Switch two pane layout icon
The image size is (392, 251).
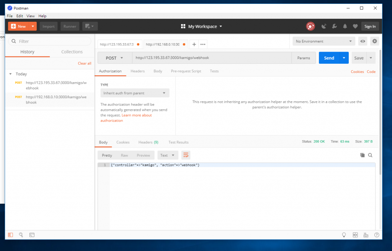click(355, 235)
